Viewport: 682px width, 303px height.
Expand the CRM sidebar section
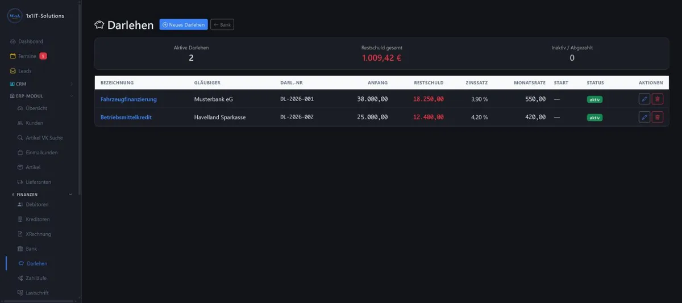click(x=40, y=84)
